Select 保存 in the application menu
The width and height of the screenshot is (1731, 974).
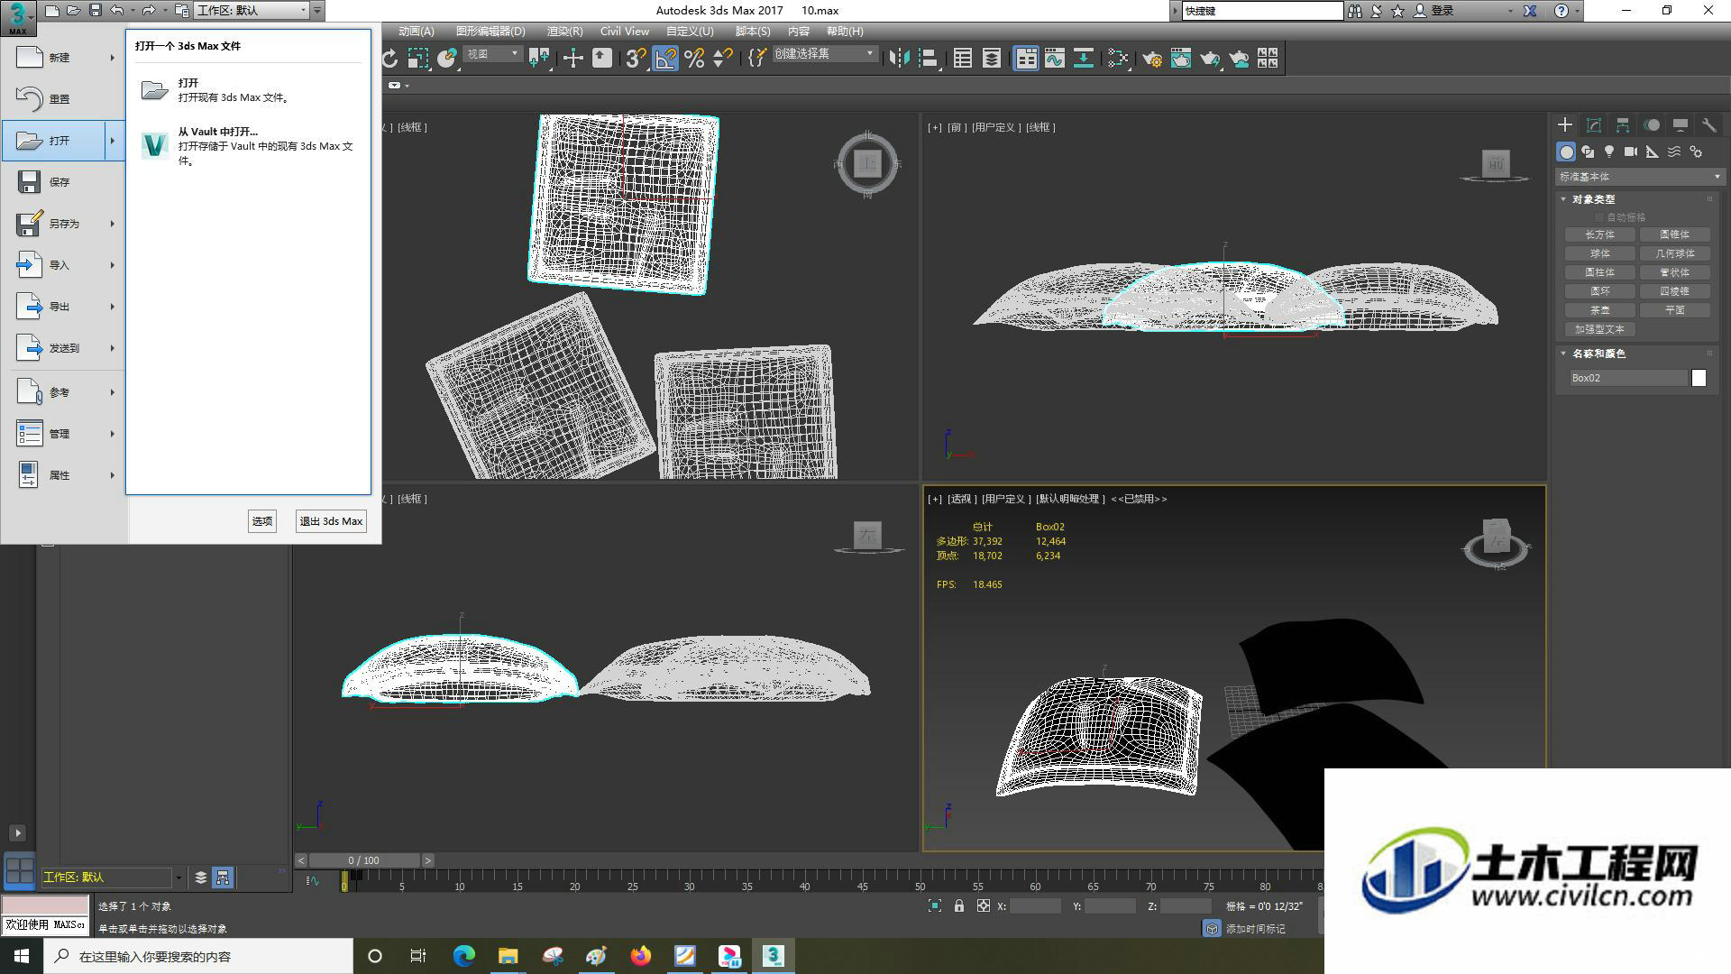[x=63, y=182]
